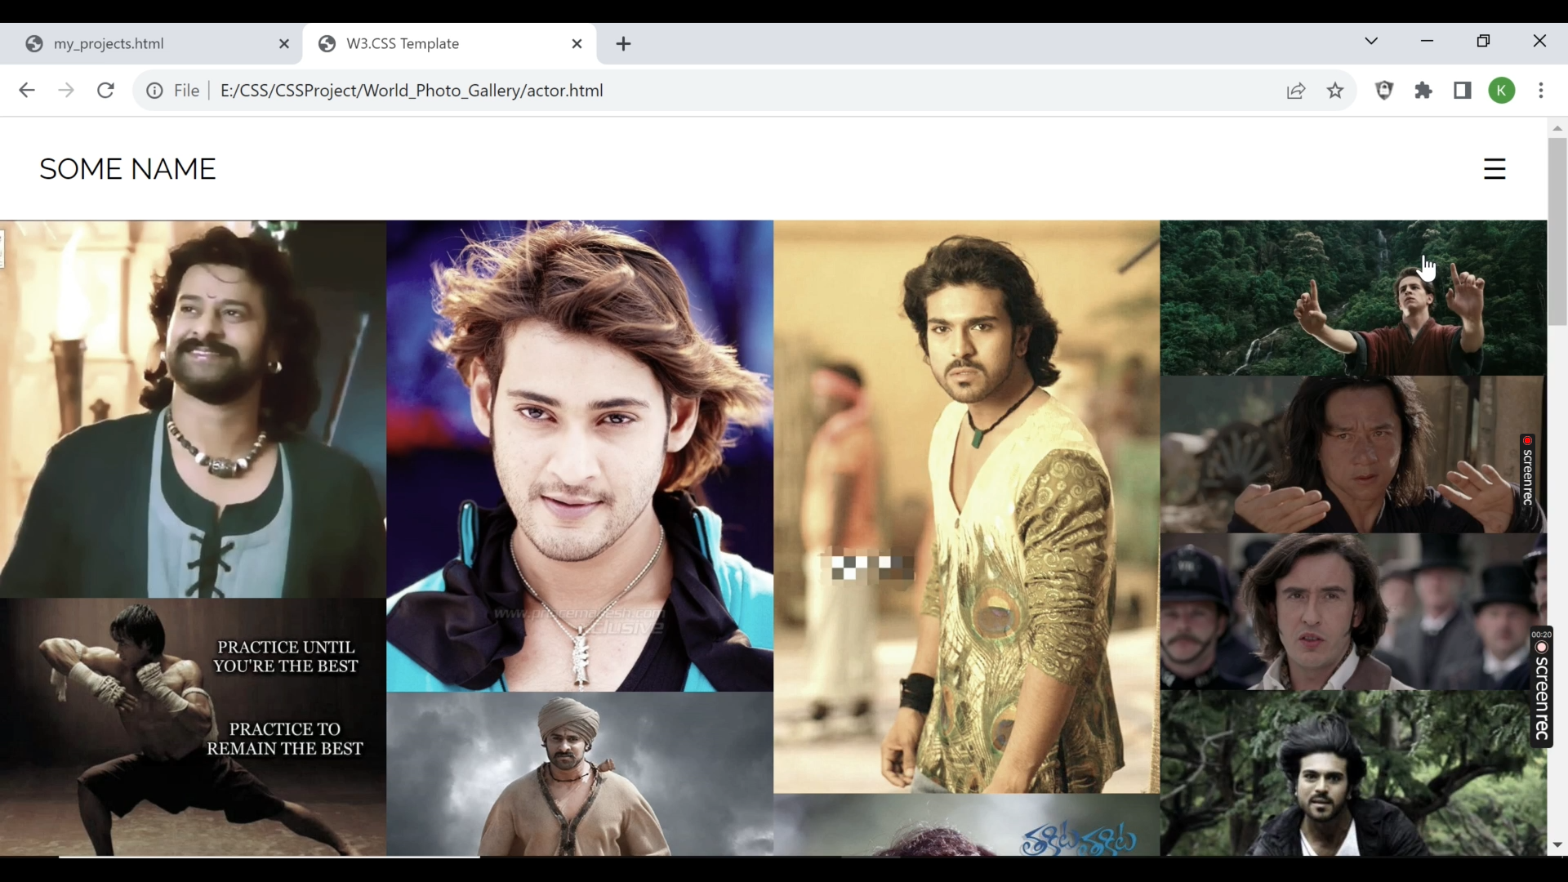The height and width of the screenshot is (882, 1568).
Task: Open the Extensions puzzle icon
Action: 1423,91
